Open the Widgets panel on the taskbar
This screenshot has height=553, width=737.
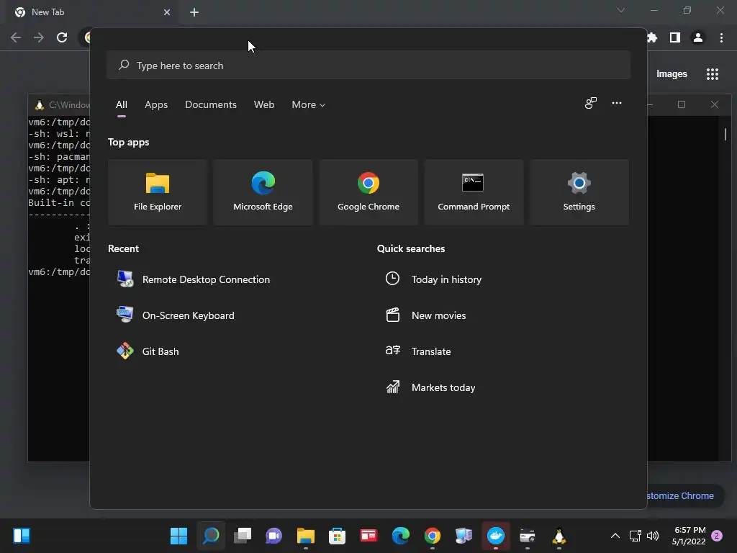click(22, 536)
